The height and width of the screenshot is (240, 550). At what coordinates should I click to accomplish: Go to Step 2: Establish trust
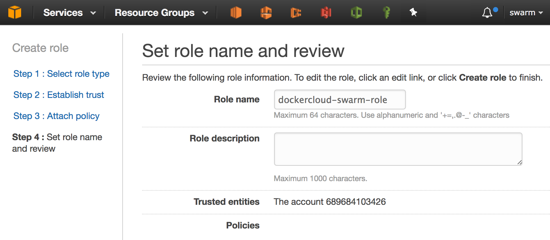[59, 95]
